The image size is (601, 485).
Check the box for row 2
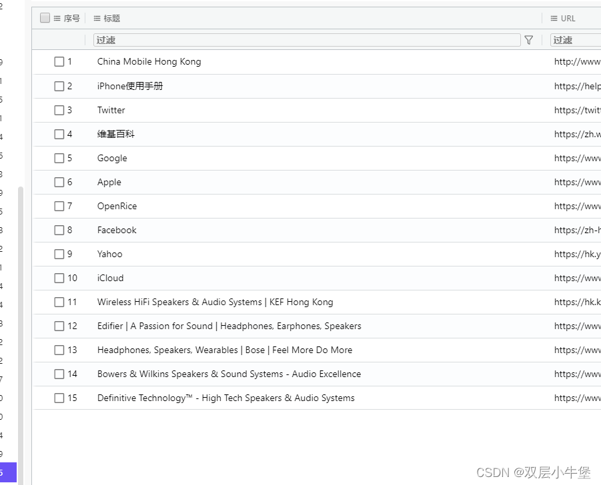[59, 86]
